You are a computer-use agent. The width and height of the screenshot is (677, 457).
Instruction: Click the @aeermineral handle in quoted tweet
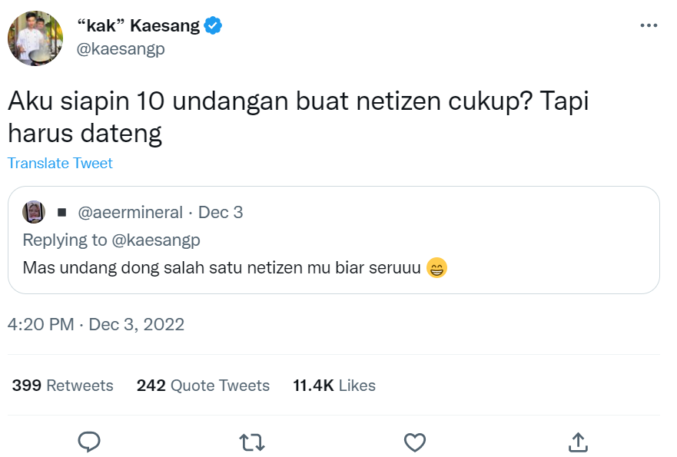click(131, 213)
